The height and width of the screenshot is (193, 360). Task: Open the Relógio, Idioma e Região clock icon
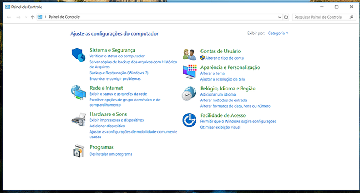point(189,93)
